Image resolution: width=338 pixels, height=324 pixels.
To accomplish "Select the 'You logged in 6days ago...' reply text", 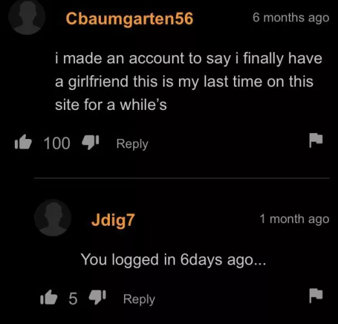I will pyautogui.click(x=173, y=260).
